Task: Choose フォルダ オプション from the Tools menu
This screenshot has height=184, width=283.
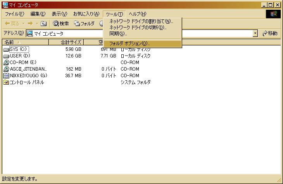Action: pyautogui.click(x=129, y=43)
